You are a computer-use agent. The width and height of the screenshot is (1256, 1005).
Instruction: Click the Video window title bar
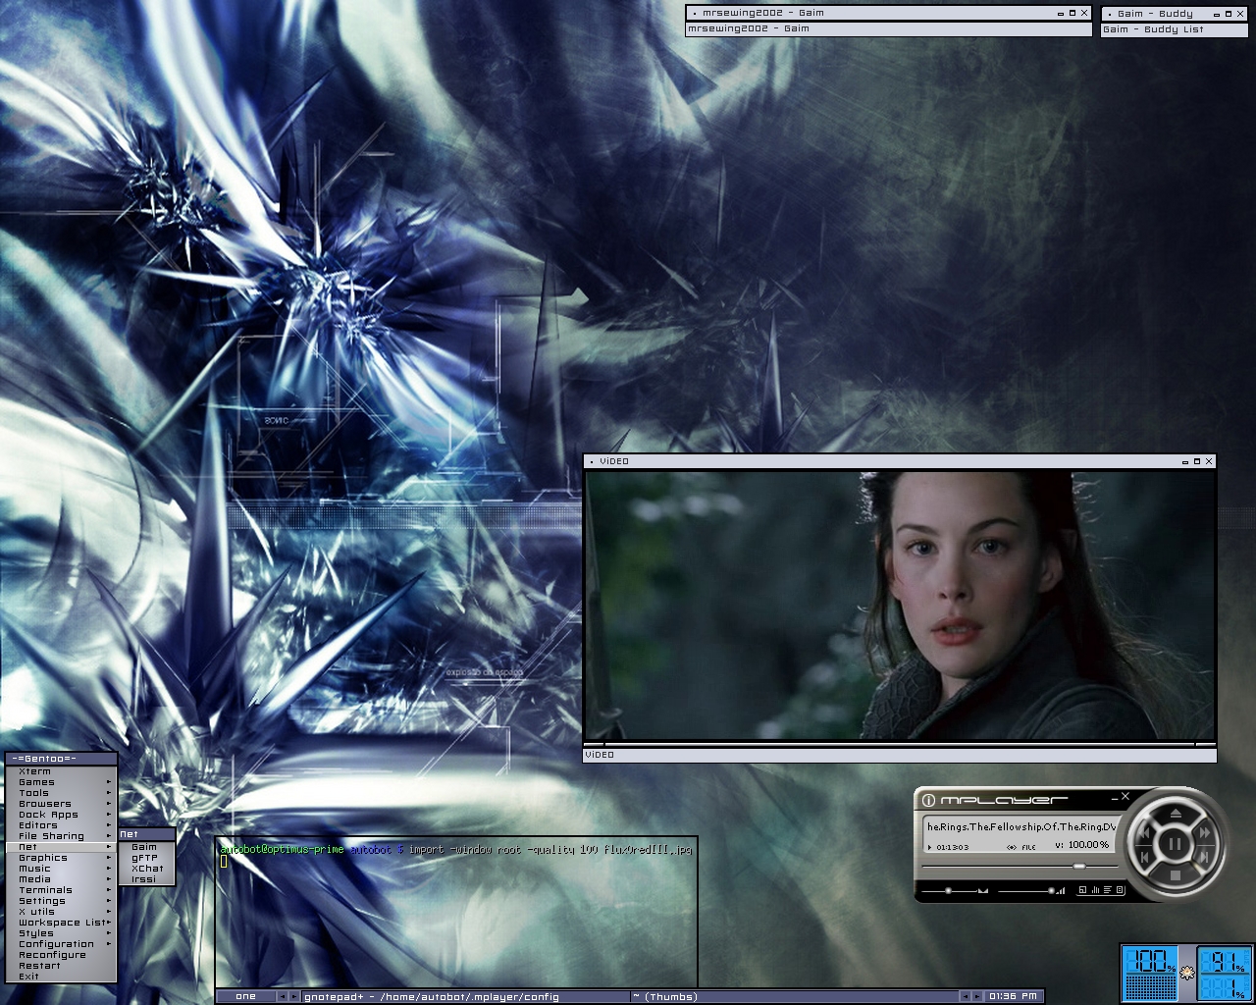(x=900, y=461)
